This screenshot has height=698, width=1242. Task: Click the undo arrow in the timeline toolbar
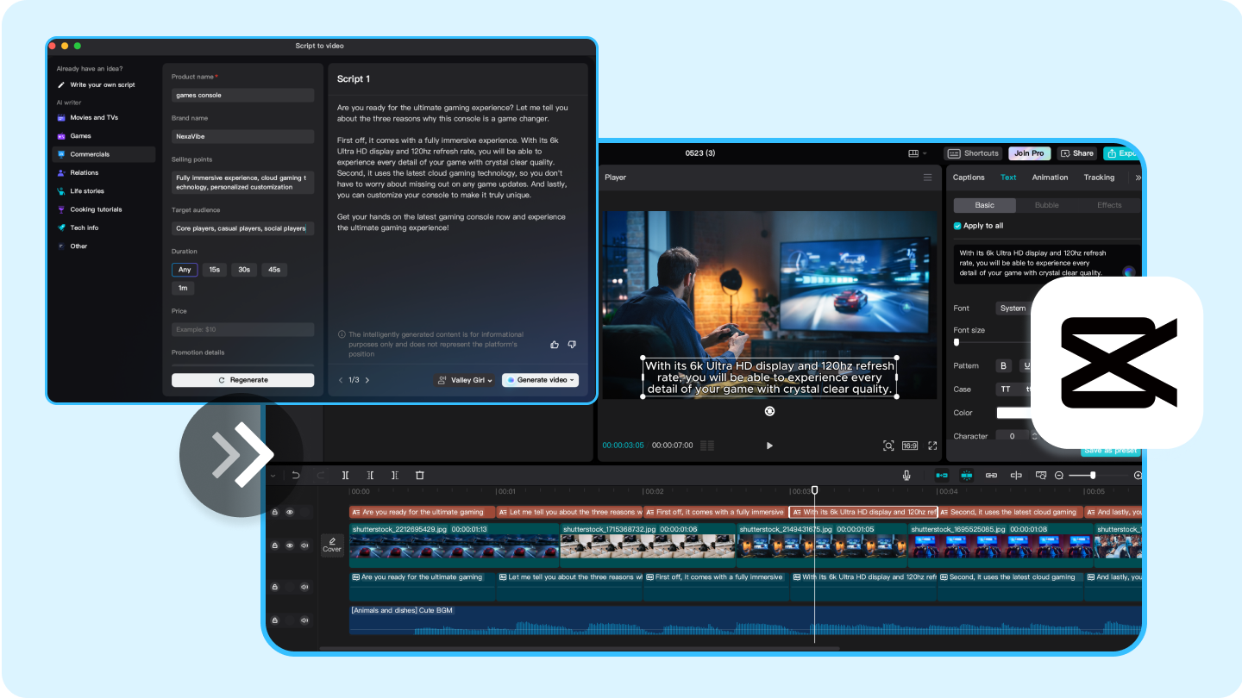click(x=296, y=475)
